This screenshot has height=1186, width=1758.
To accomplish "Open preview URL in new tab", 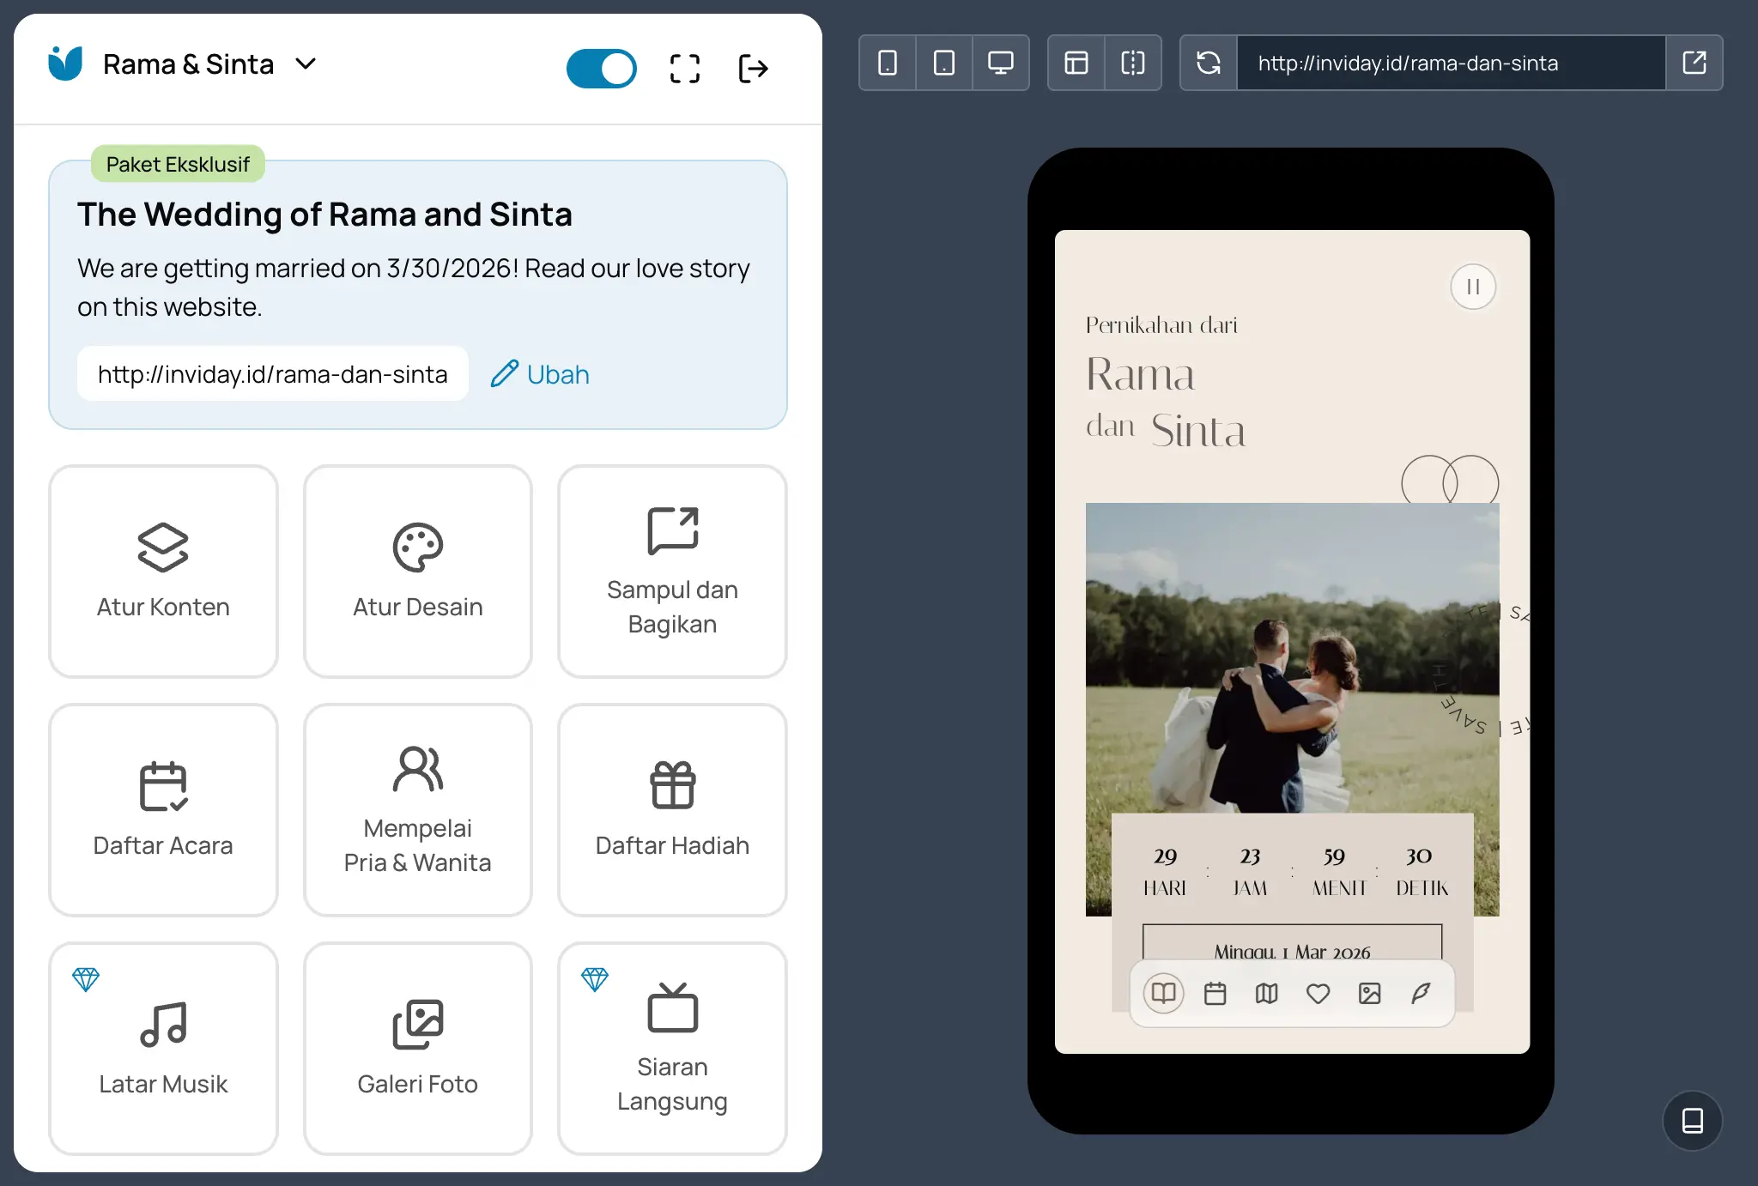I will point(1694,63).
